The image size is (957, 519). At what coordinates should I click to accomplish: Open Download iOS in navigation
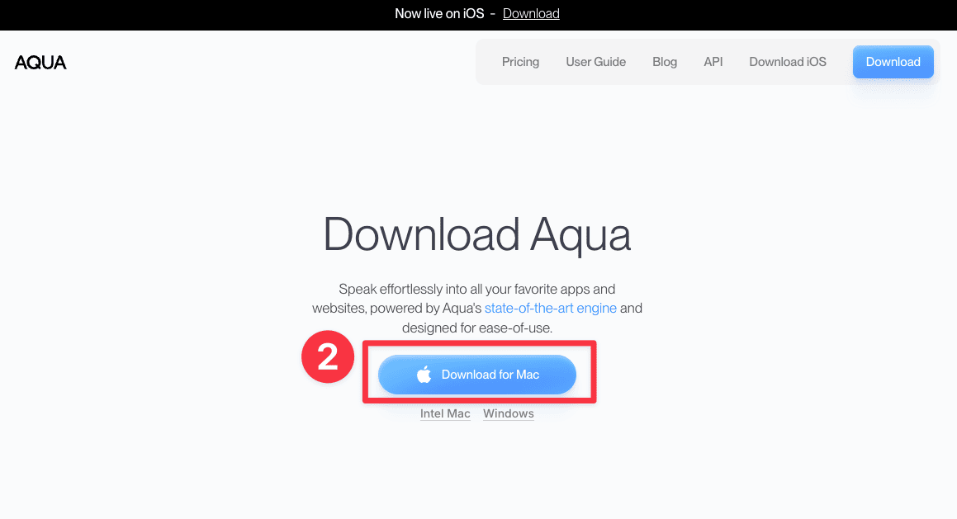(788, 62)
